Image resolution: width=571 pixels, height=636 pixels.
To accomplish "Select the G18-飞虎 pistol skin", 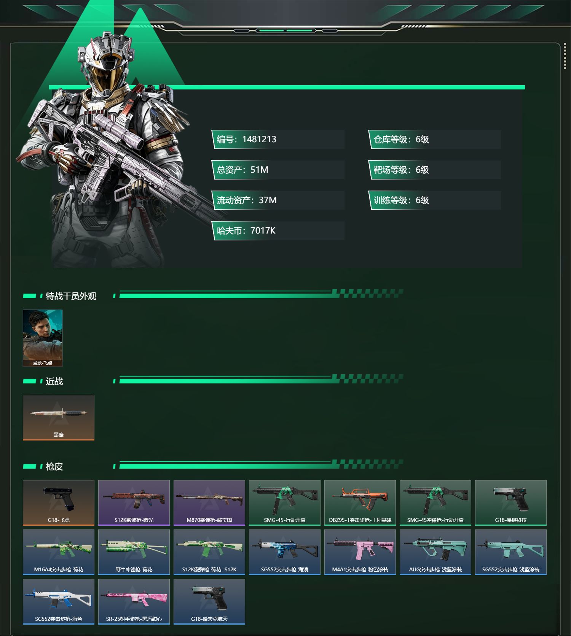I will 59,502.
